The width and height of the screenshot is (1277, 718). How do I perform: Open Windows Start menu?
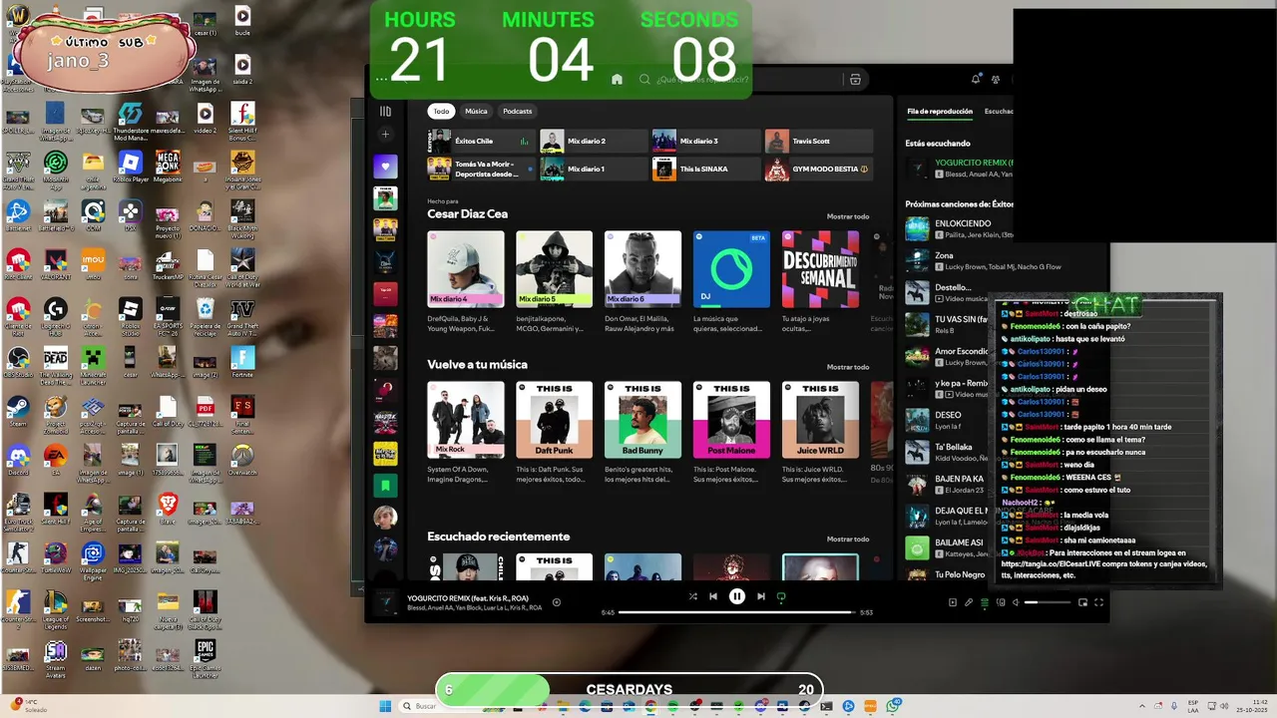[x=385, y=706]
